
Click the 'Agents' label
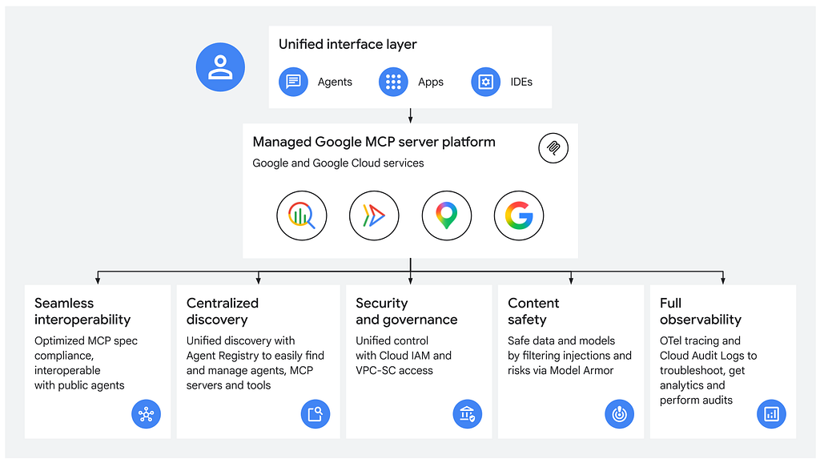[x=335, y=83]
